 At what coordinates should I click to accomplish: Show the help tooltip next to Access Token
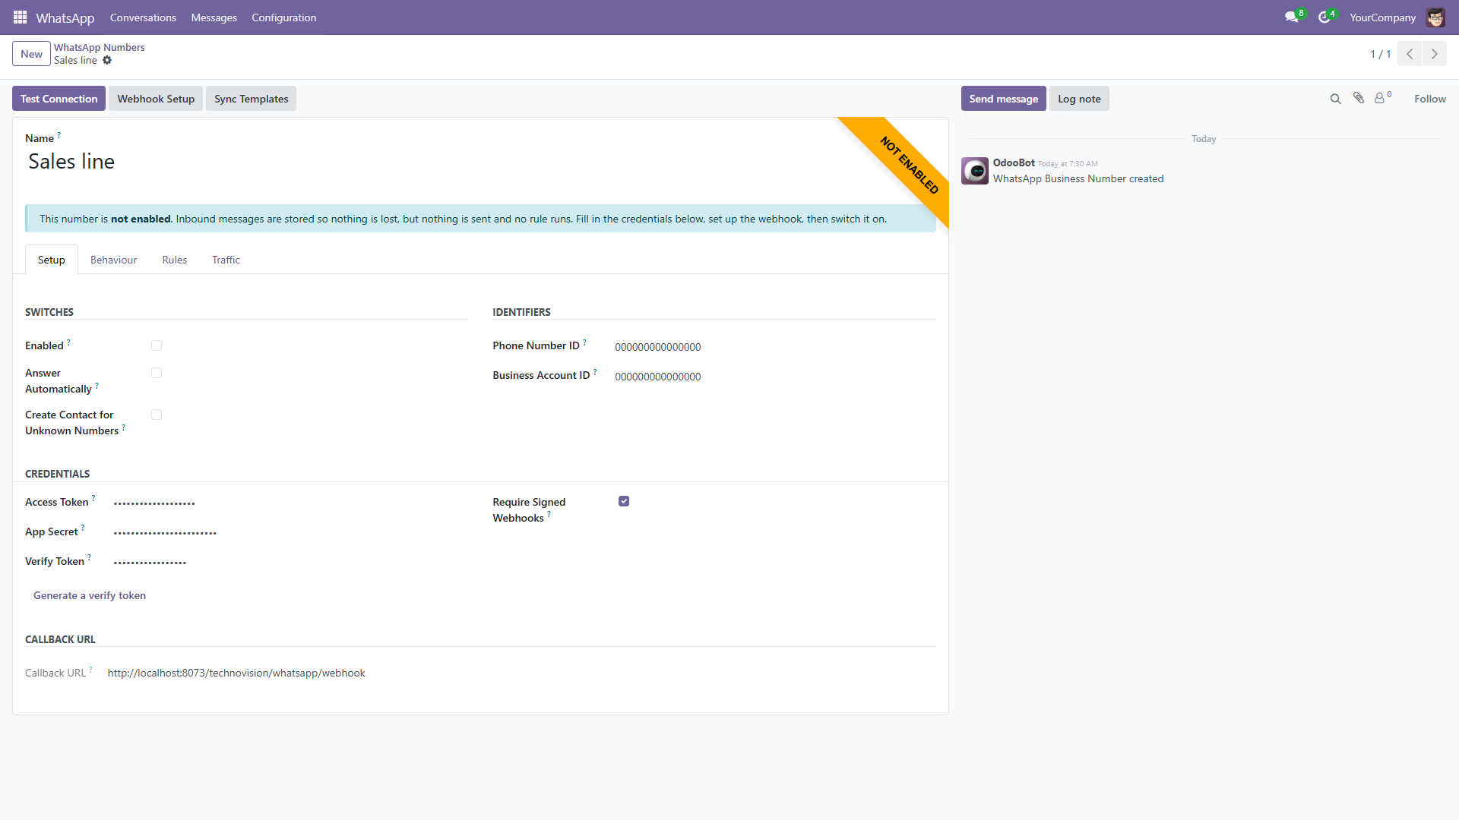point(93,499)
